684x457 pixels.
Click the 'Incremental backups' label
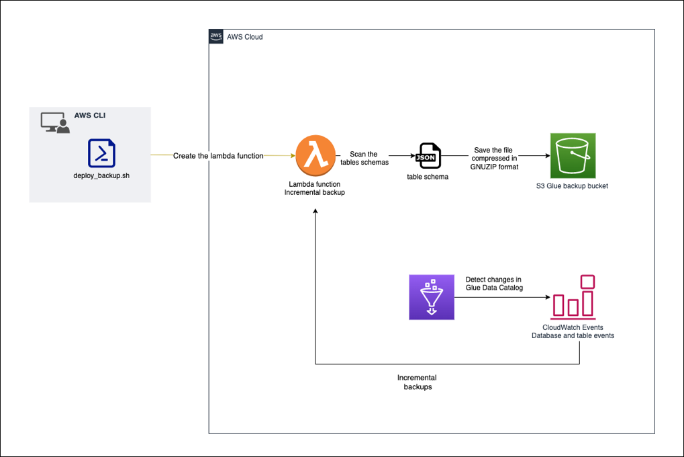coord(417,382)
